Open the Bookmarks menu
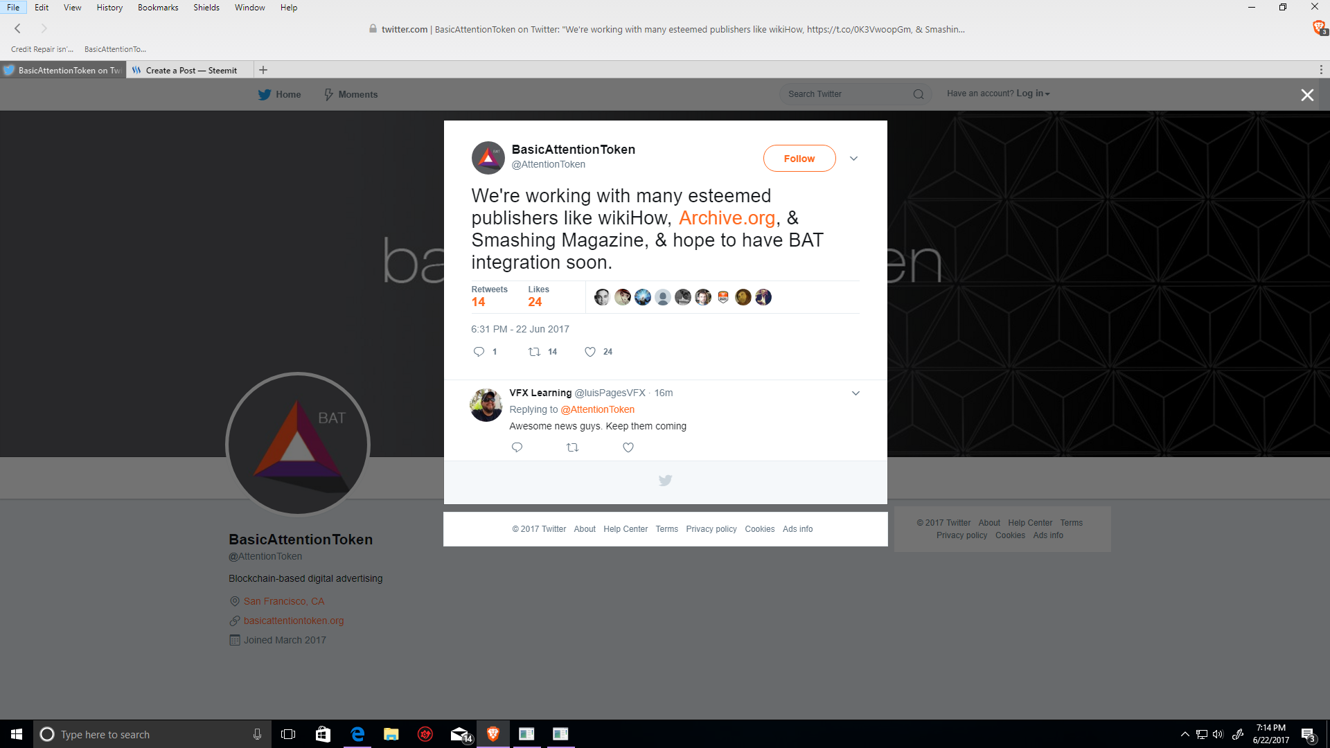The width and height of the screenshot is (1330, 748). tap(158, 8)
